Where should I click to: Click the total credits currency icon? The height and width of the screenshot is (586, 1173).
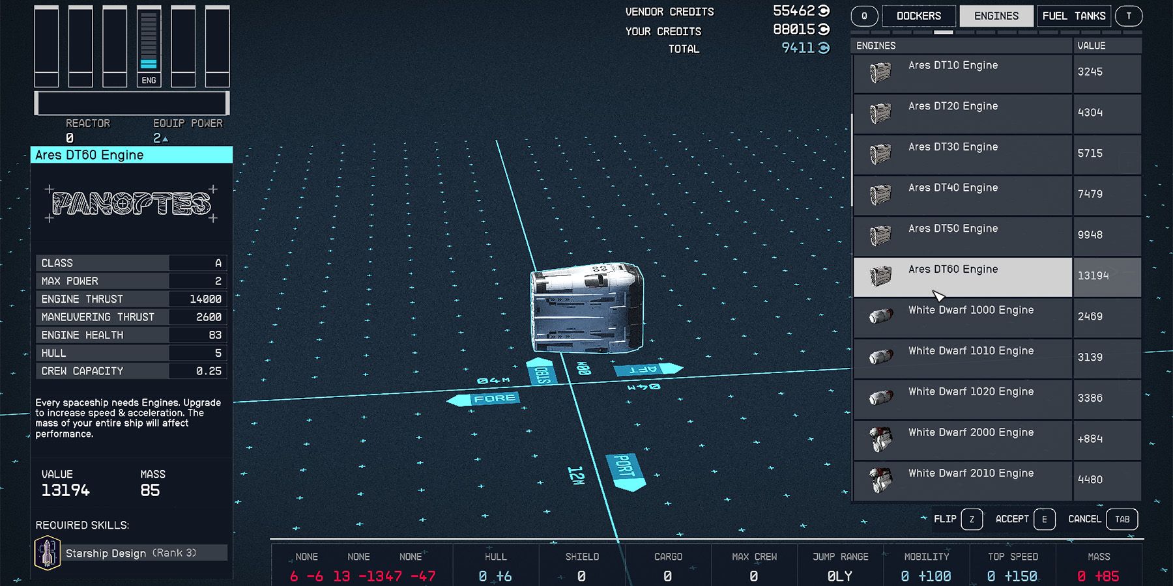pos(824,48)
